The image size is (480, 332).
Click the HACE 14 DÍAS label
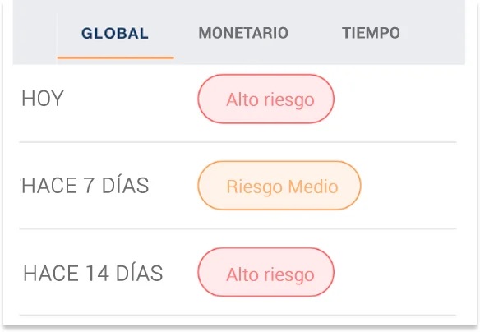tap(93, 273)
